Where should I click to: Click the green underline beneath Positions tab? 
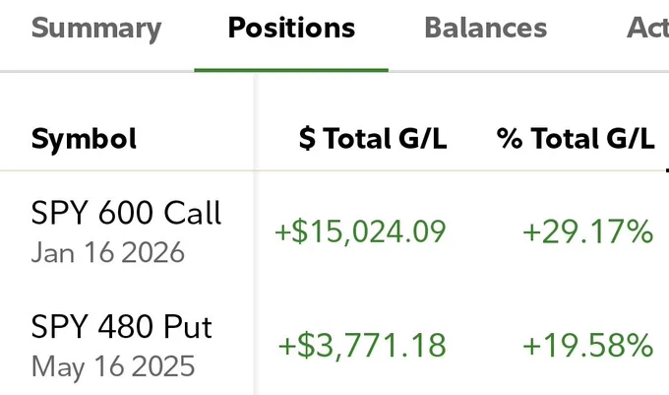coord(291,70)
